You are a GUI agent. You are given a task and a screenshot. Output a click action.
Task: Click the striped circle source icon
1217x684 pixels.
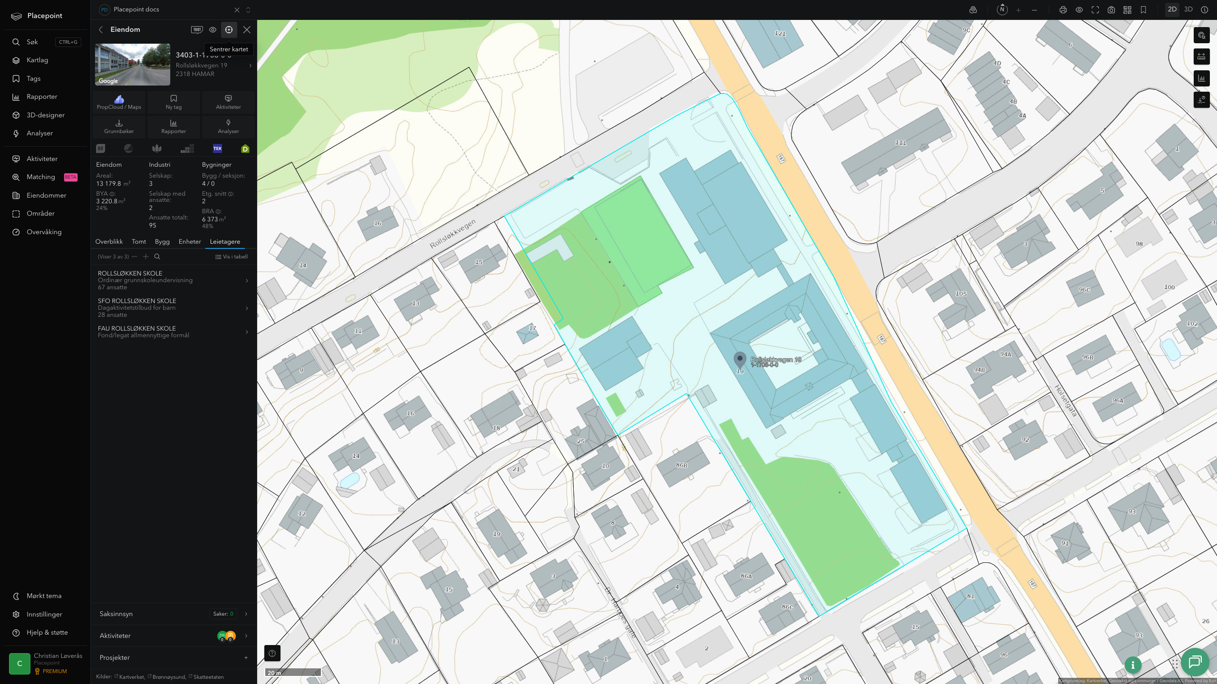point(128,149)
